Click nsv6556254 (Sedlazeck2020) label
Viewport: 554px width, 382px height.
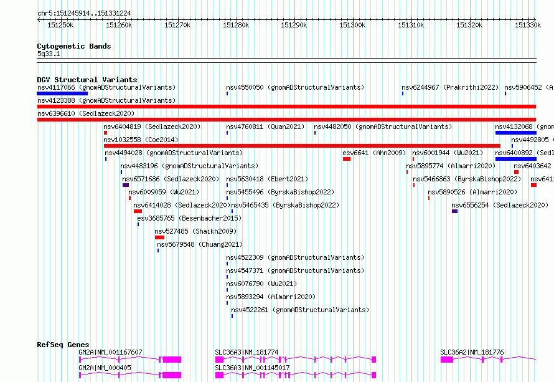500,205
